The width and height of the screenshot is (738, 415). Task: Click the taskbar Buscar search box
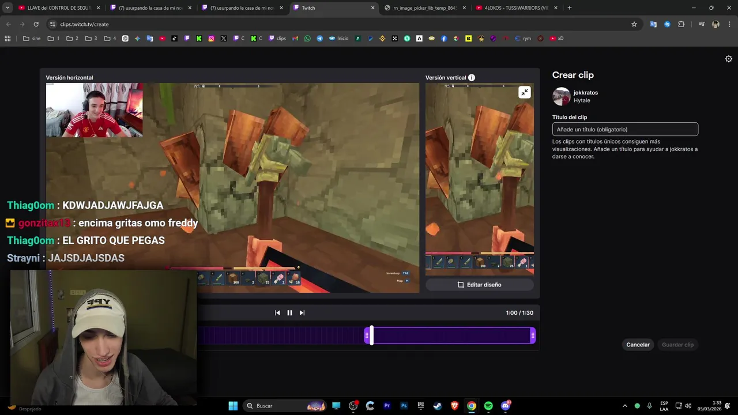tap(285, 406)
